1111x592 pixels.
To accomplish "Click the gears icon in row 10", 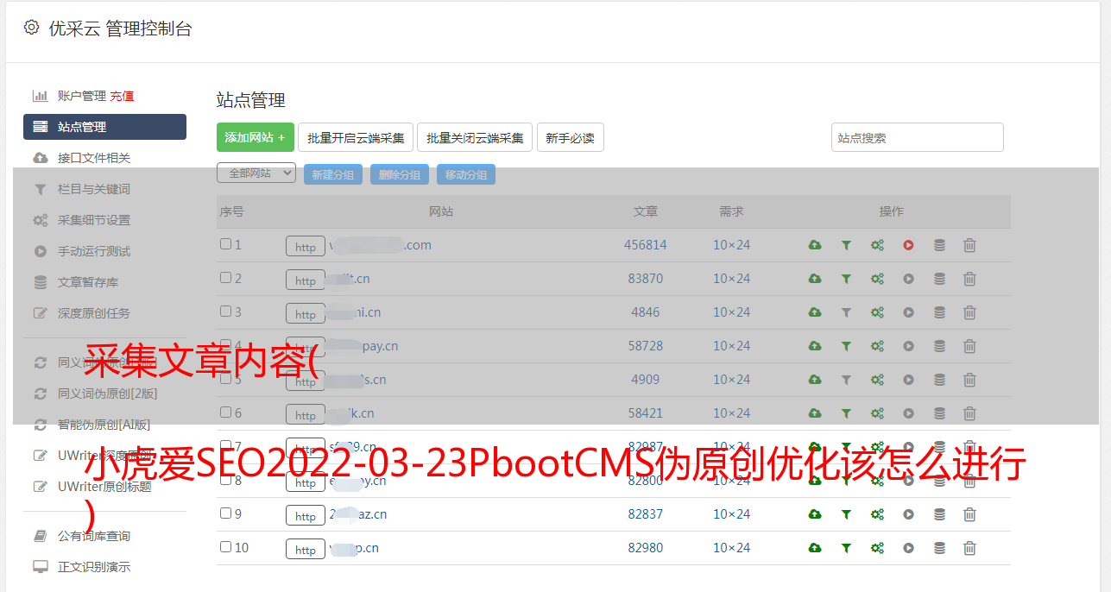I will tap(877, 548).
